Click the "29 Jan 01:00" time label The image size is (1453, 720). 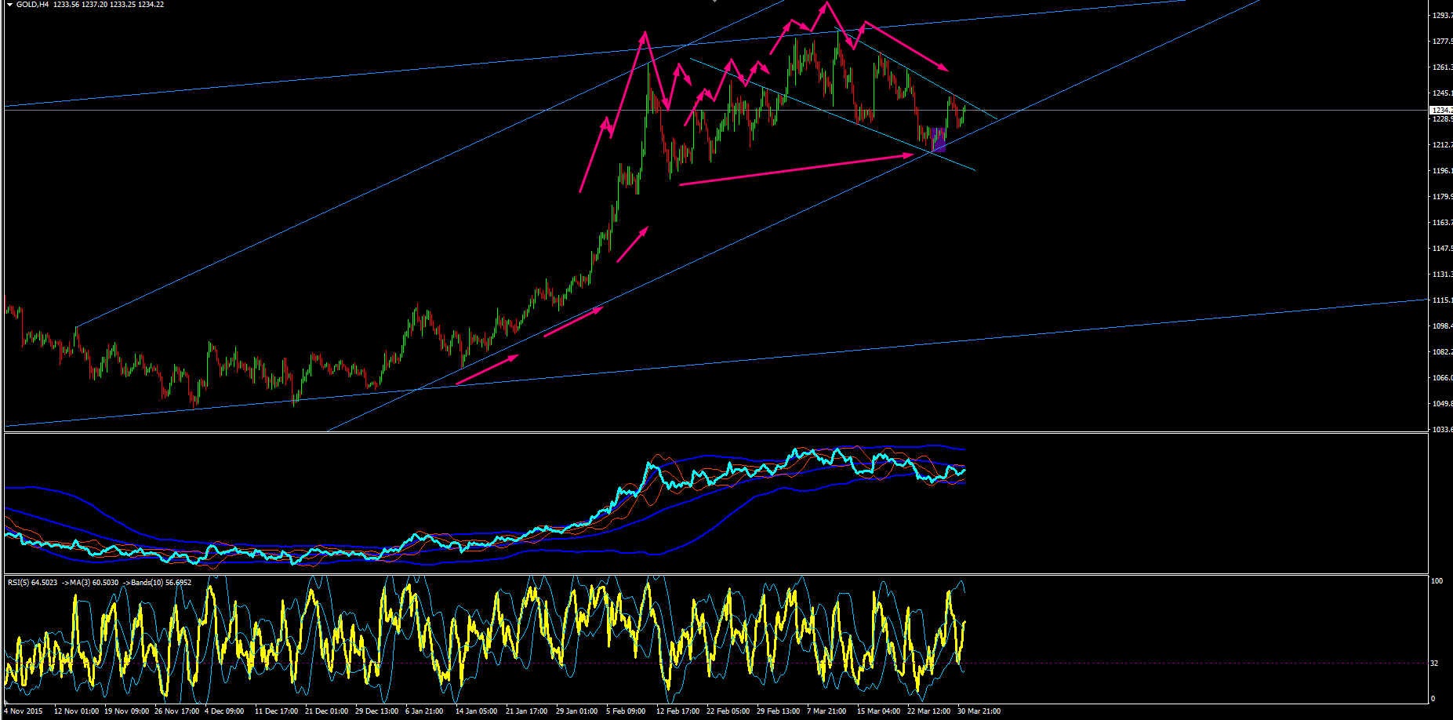click(576, 711)
